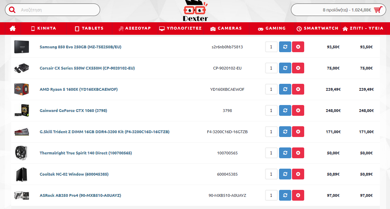Select product code F4-3200C16D-16GTZB
The height and width of the screenshot is (209, 390).
227,132
